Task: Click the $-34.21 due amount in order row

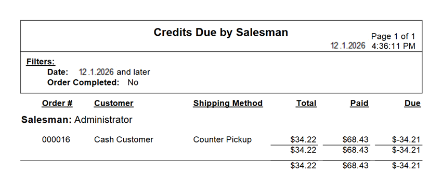Action: point(406,139)
